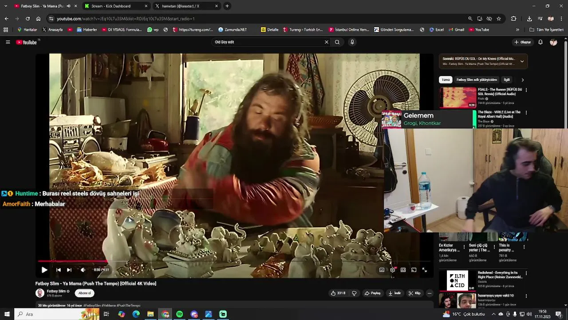The height and width of the screenshot is (320, 568).
Task: Open browser downloads icon
Action: [529, 19]
